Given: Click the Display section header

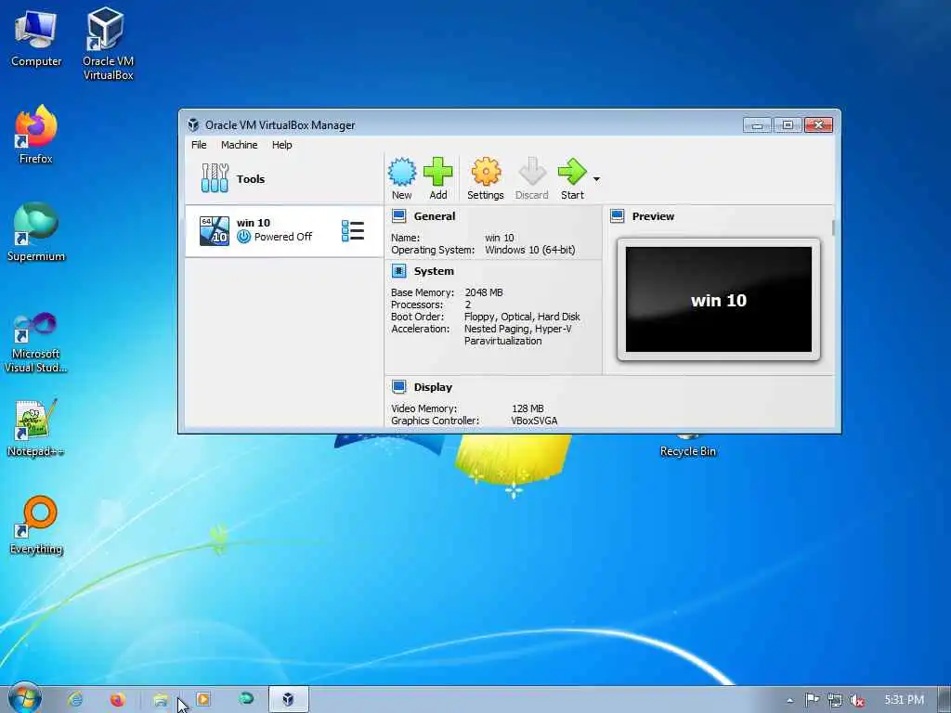Looking at the screenshot, I should 433,387.
